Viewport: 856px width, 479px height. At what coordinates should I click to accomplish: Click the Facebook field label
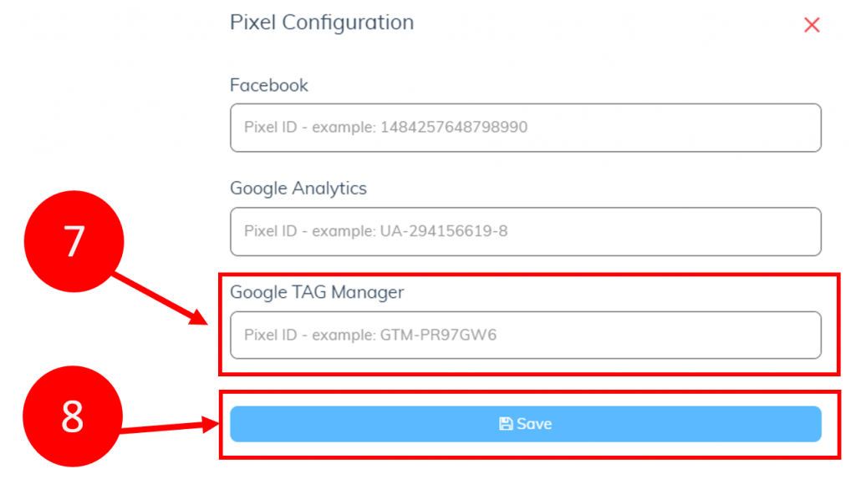tap(268, 85)
